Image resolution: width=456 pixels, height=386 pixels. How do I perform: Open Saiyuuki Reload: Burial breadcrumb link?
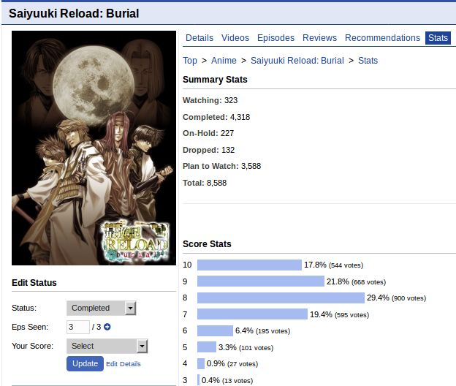(x=297, y=61)
